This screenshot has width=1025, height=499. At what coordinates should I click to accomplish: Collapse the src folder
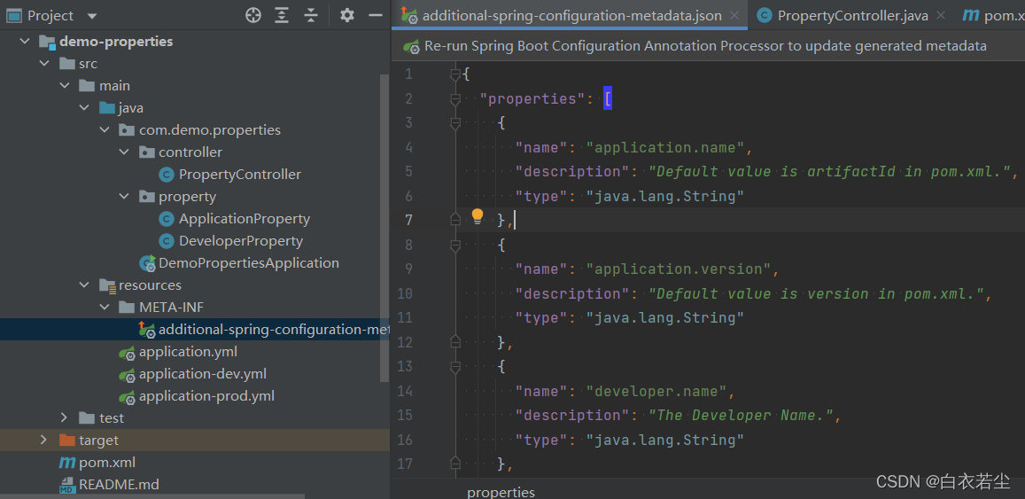tap(44, 64)
